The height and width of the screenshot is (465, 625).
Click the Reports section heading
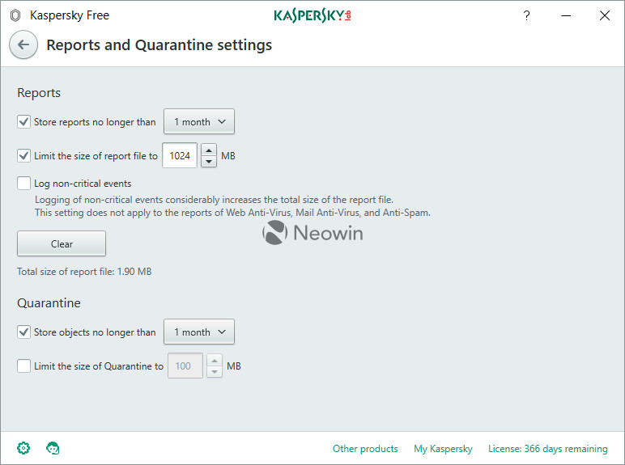pyautogui.click(x=39, y=93)
